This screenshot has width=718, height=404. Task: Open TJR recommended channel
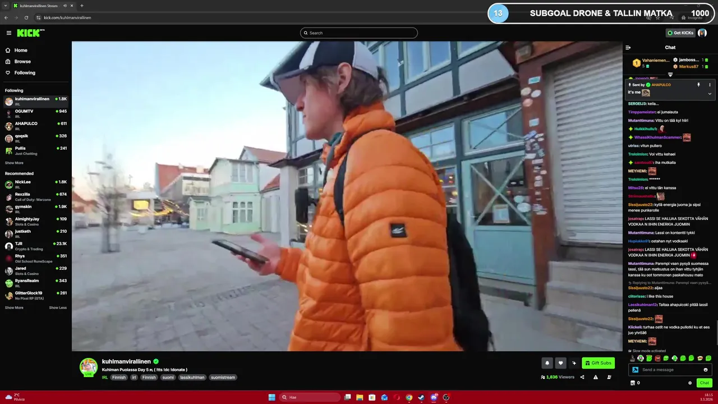pos(35,246)
